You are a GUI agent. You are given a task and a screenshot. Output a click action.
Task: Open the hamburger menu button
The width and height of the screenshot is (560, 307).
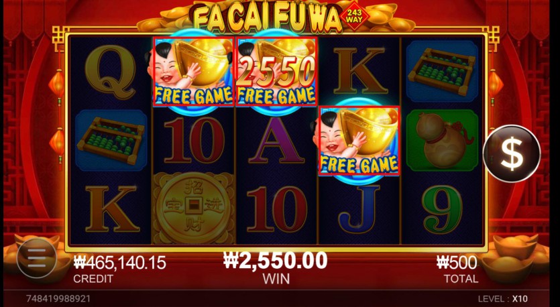(x=36, y=258)
